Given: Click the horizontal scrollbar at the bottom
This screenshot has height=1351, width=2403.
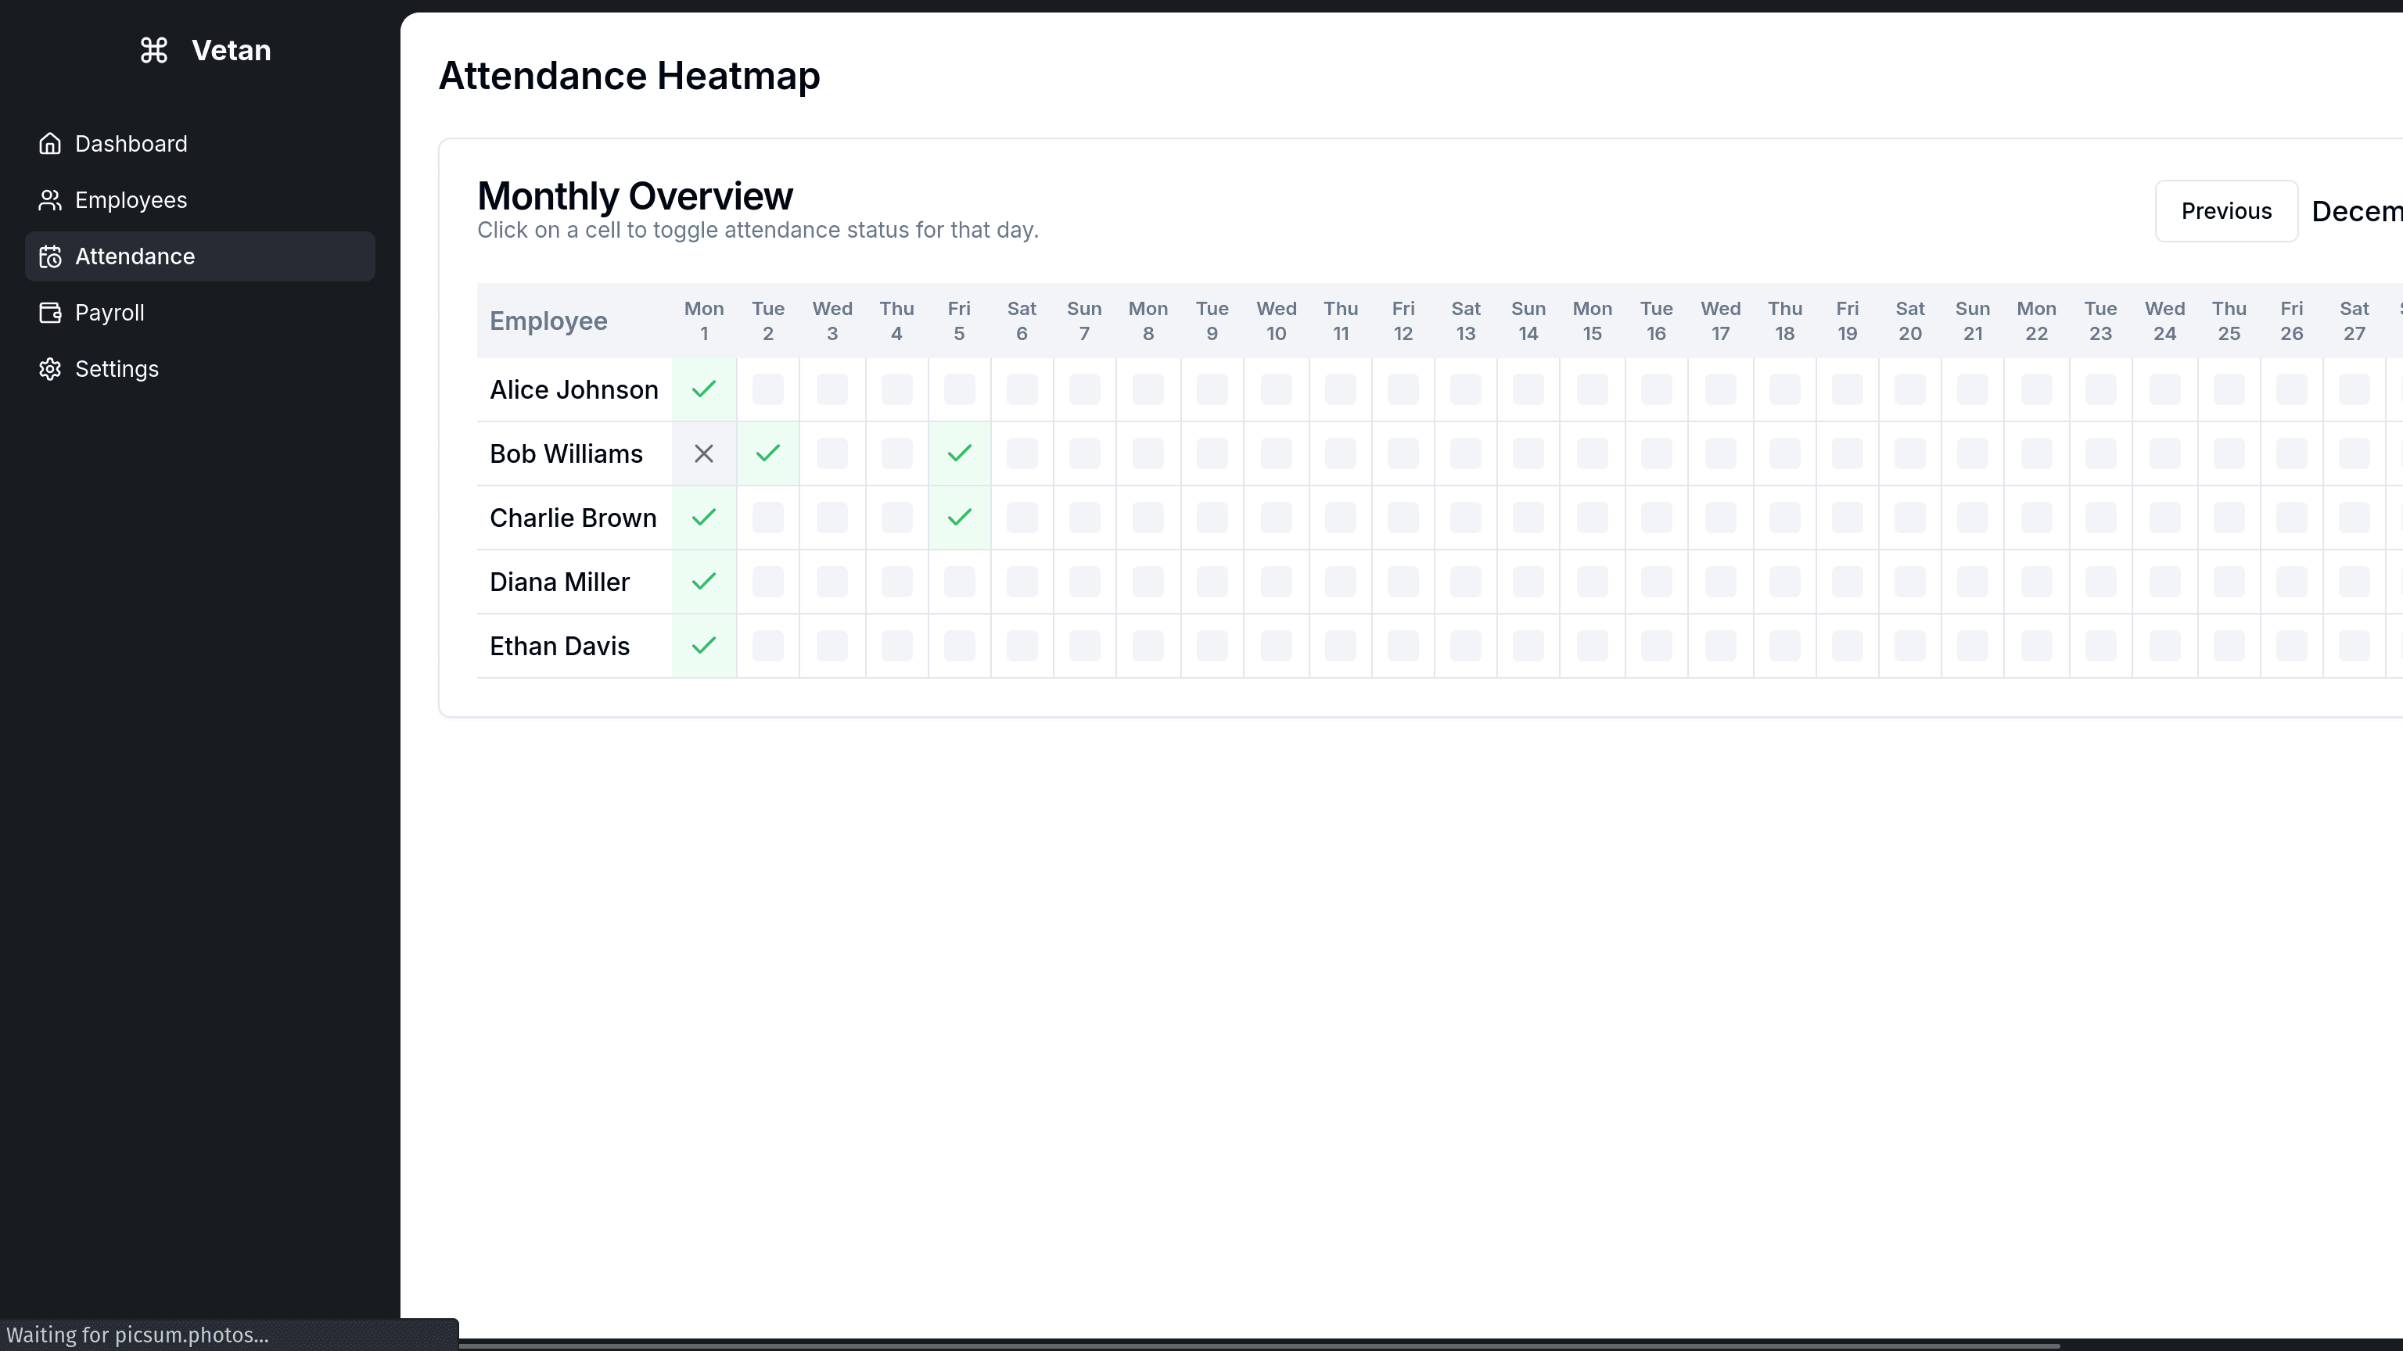Looking at the screenshot, I should (x=1259, y=1346).
